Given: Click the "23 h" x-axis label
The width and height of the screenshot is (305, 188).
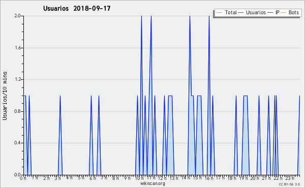Looking at the screenshot, I should tap(290, 178).
